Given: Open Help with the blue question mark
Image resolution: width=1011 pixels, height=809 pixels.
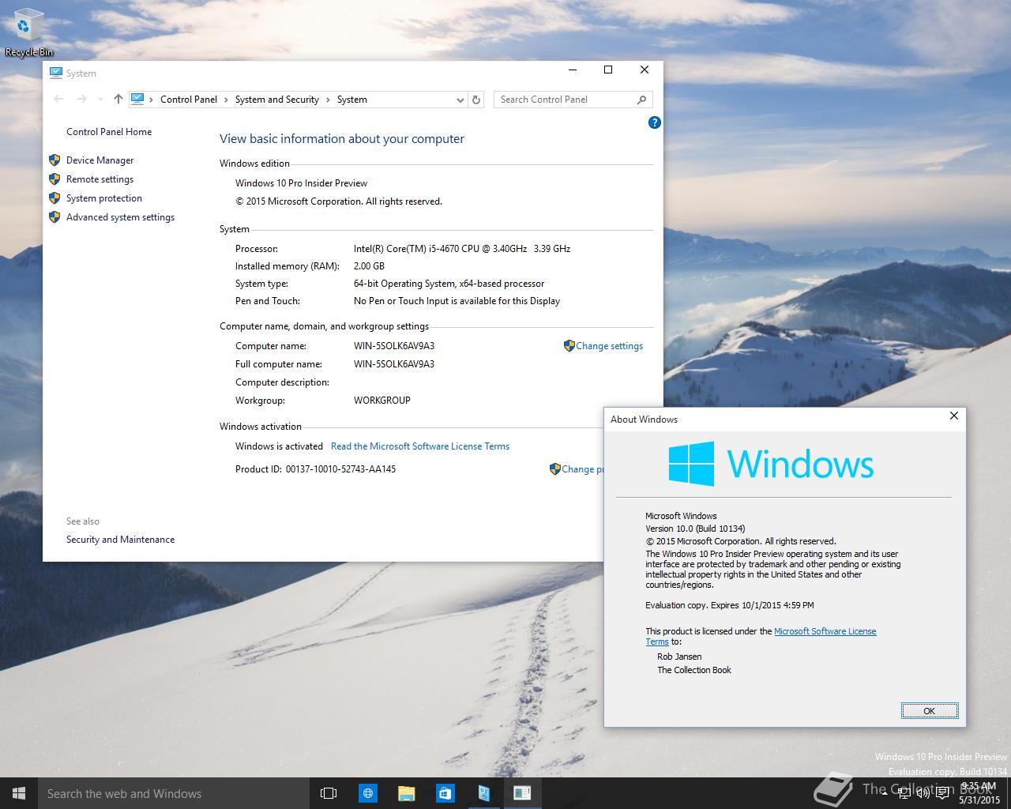Looking at the screenshot, I should tap(654, 122).
